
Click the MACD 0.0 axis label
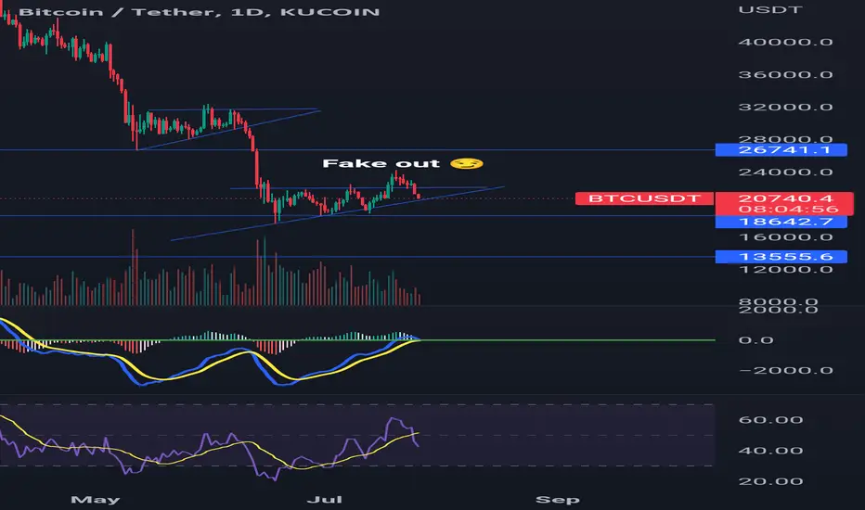pyautogui.click(x=755, y=340)
